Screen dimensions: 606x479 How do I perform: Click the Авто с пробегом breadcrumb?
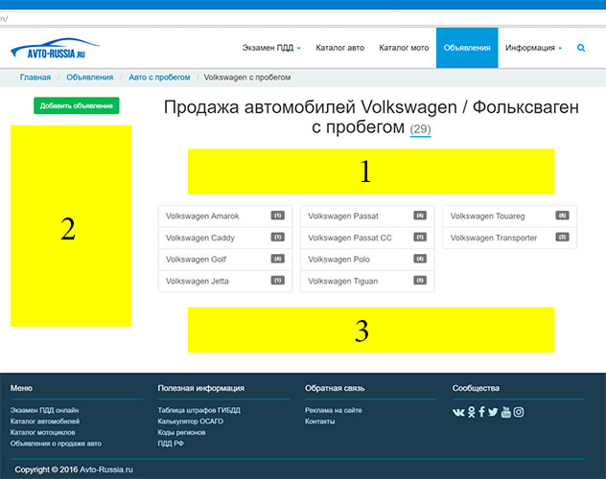coord(159,78)
